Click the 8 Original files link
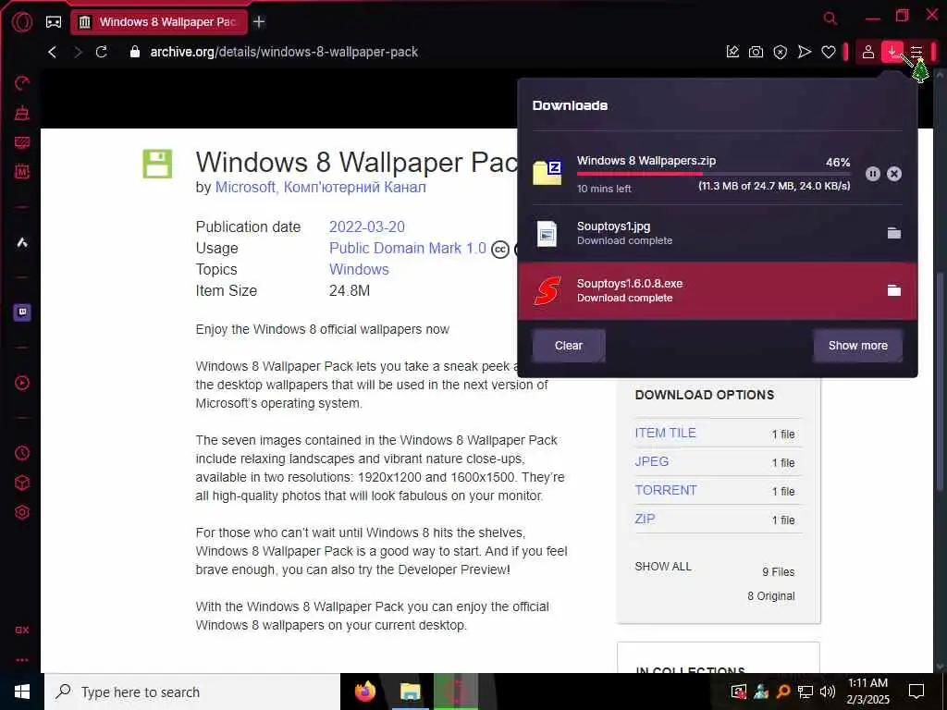 tap(770, 596)
